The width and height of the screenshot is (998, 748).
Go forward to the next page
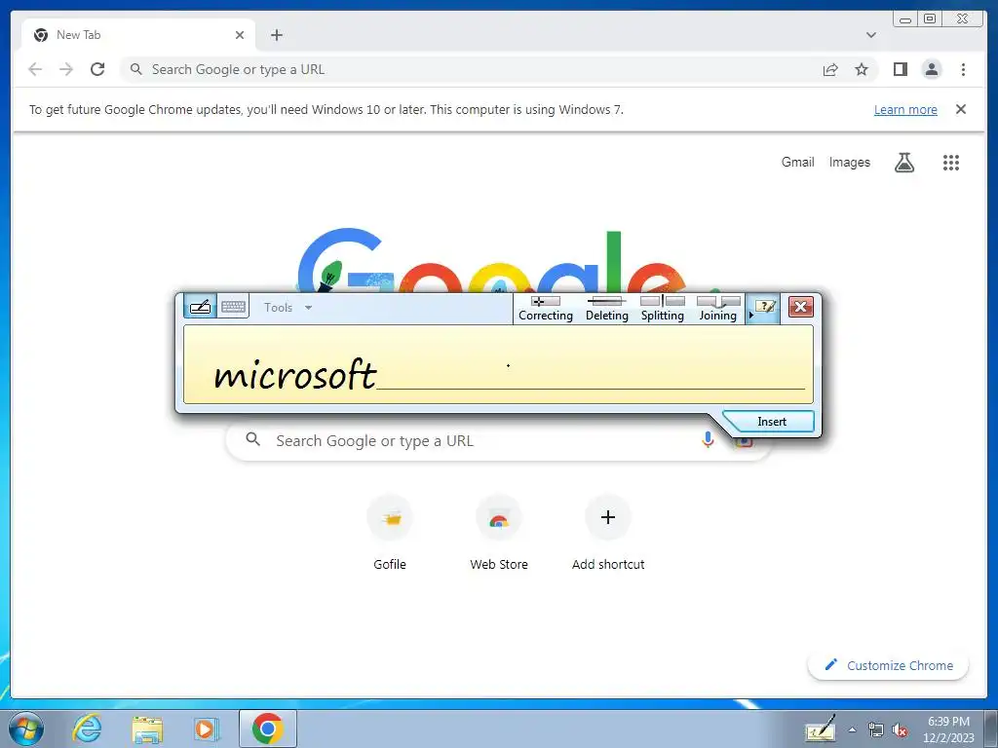point(66,69)
